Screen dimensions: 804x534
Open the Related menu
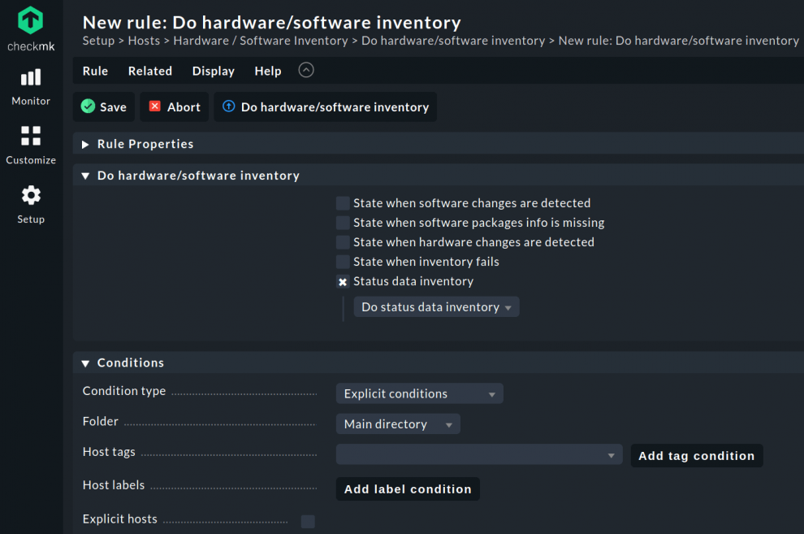coord(149,71)
